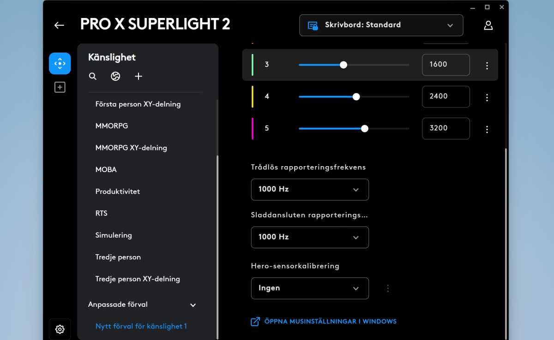Select Nytt förval för känslighet 1
Image resolution: width=554 pixels, height=340 pixels.
(x=141, y=326)
